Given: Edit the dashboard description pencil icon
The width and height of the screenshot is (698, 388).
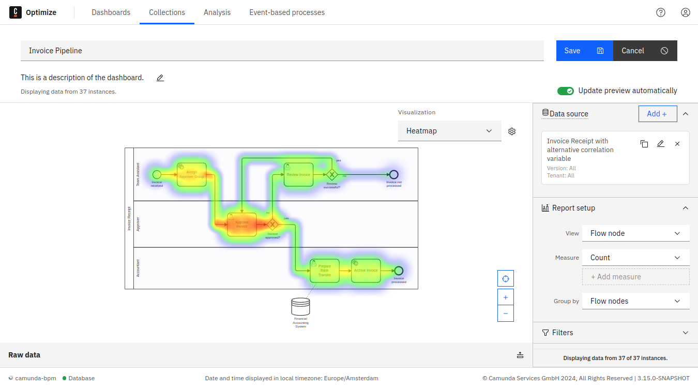Looking at the screenshot, I should (x=160, y=78).
